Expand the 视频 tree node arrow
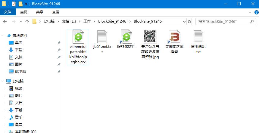This screenshot has width=259, height=133. (x=5, y=88)
